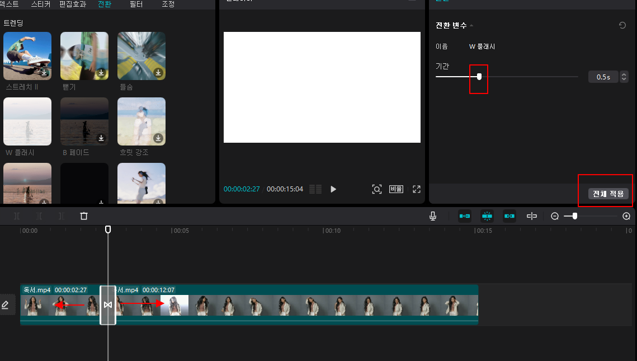Open the 비율 aspect ratio button
The height and width of the screenshot is (361, 637).
coord(396,189)
